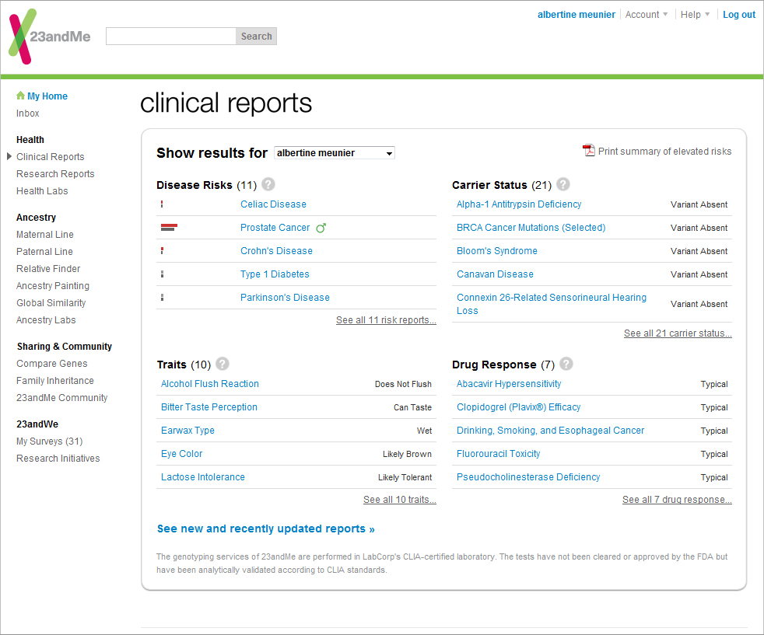Image resolution: width=764 pixels, height=635 pixels.
Task: Open Connexin 26-Related Sensorineural Hearing Loss
Action: click(x=552, y=304)
